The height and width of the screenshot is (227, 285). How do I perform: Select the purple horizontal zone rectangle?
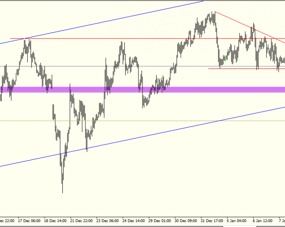pos(142,90)
